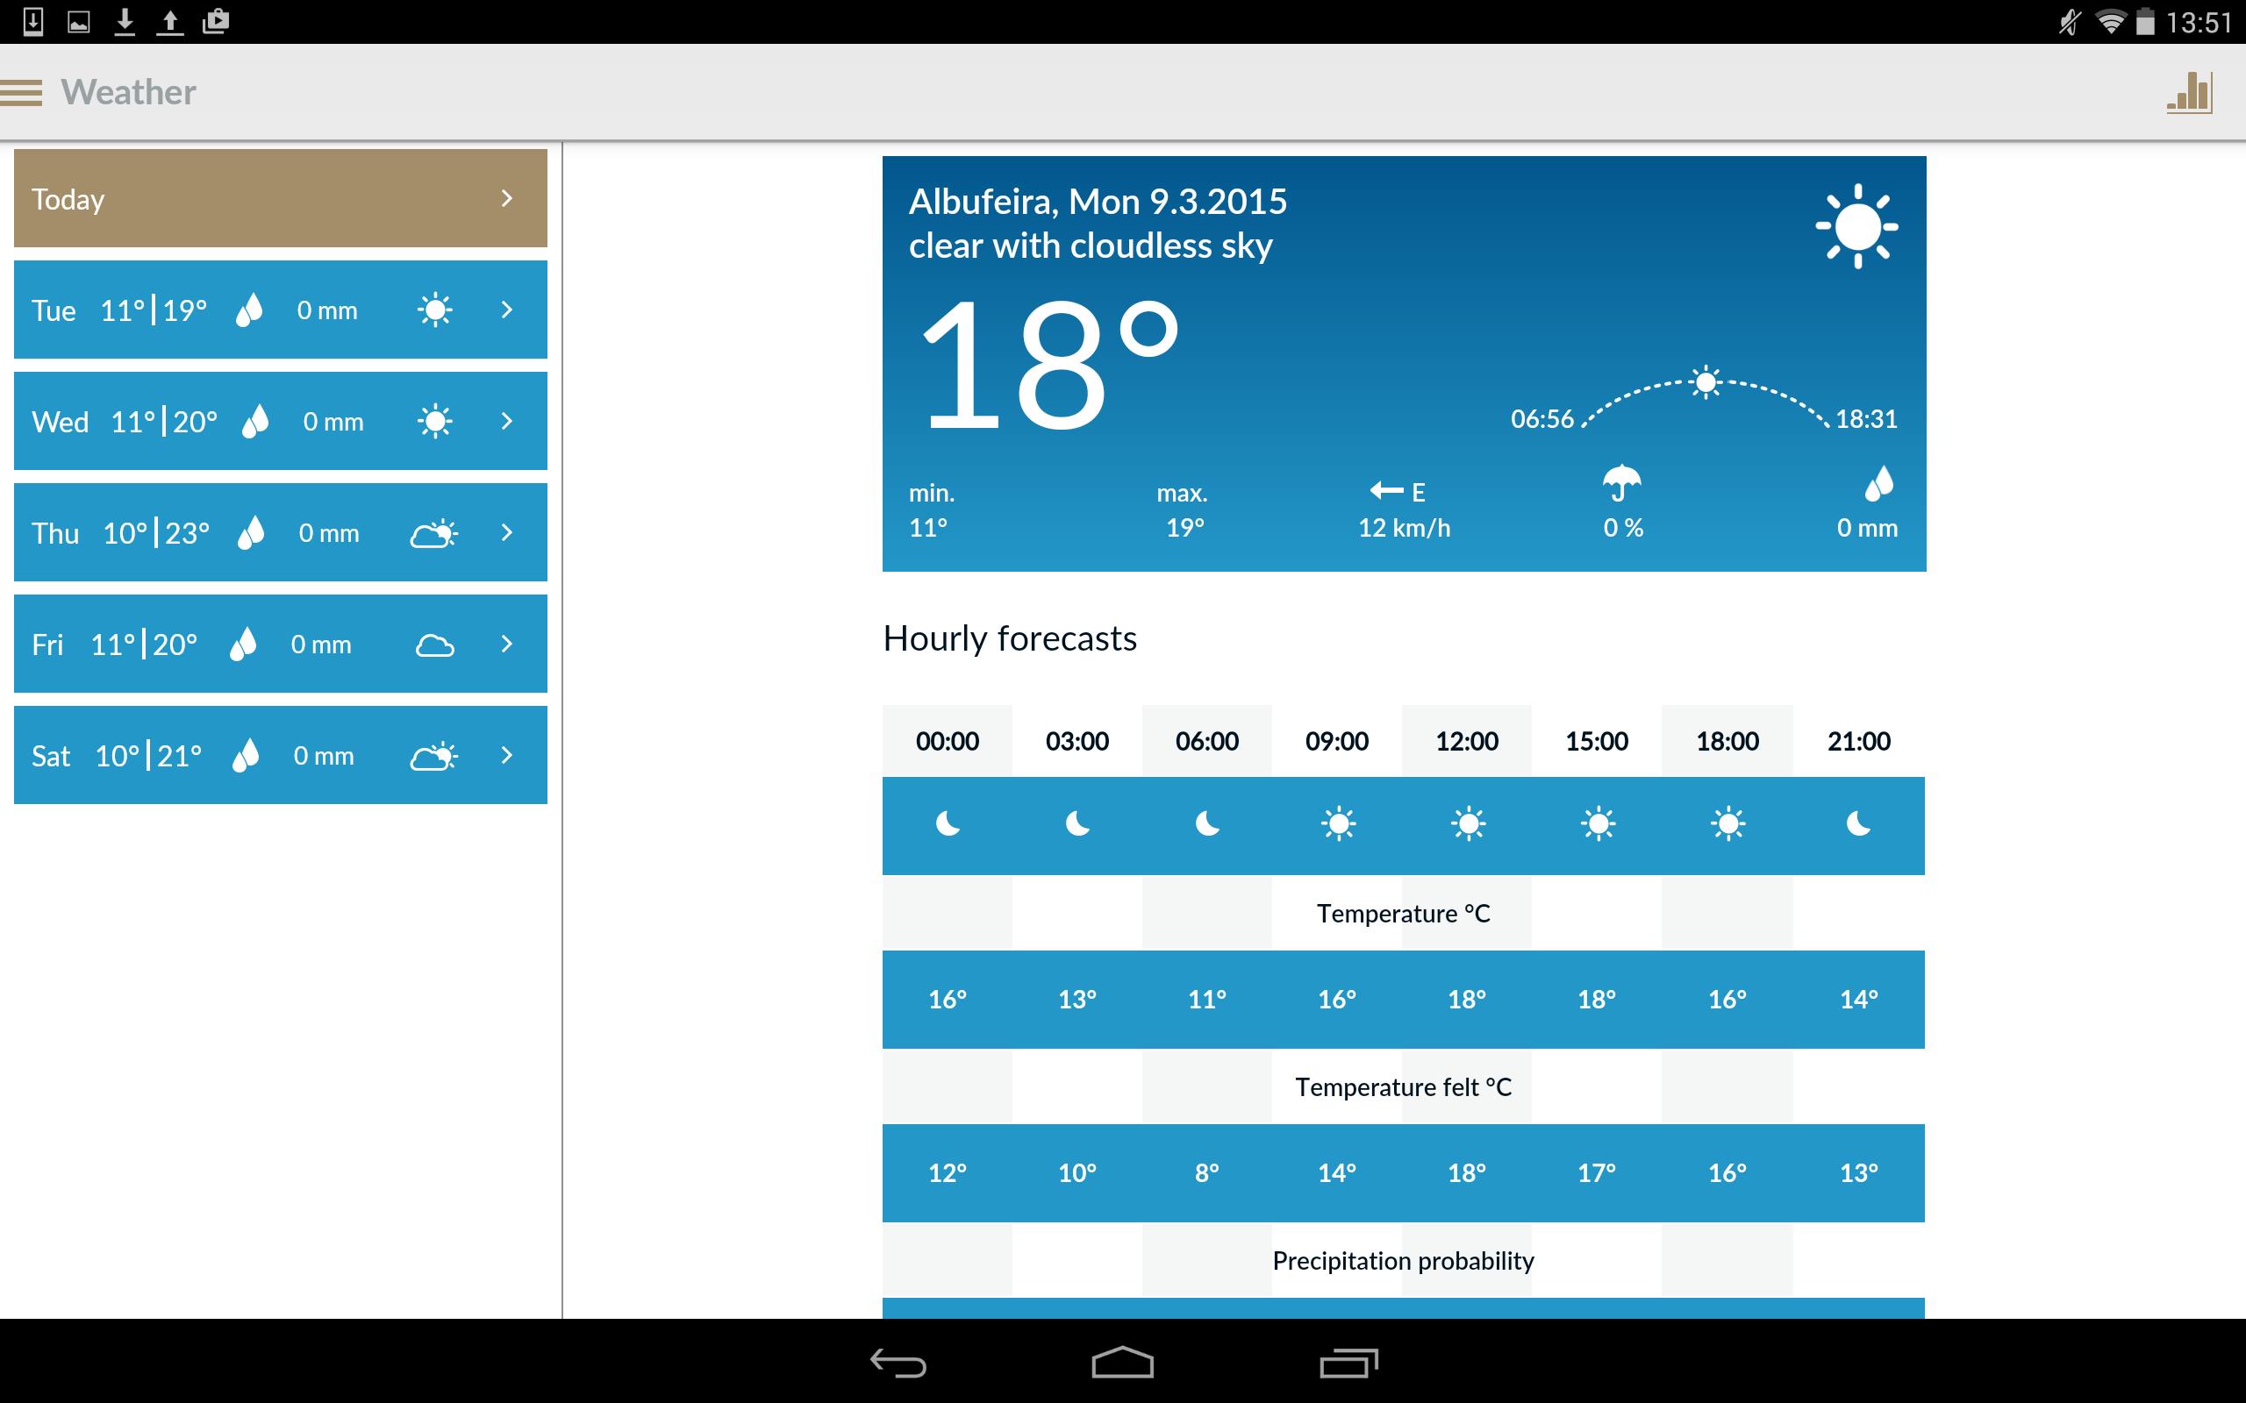
Task: Click the umbrella precipitation probability icon
Action: click(1622, 483)
